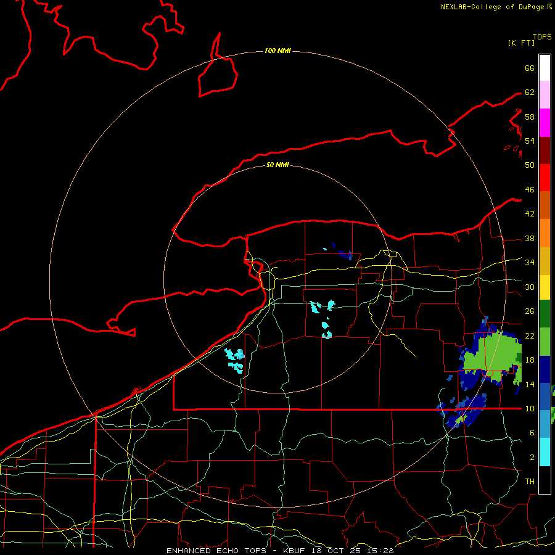
Task: Click the navy swatch between 14 and 18
Action: (x=545, y=369)
